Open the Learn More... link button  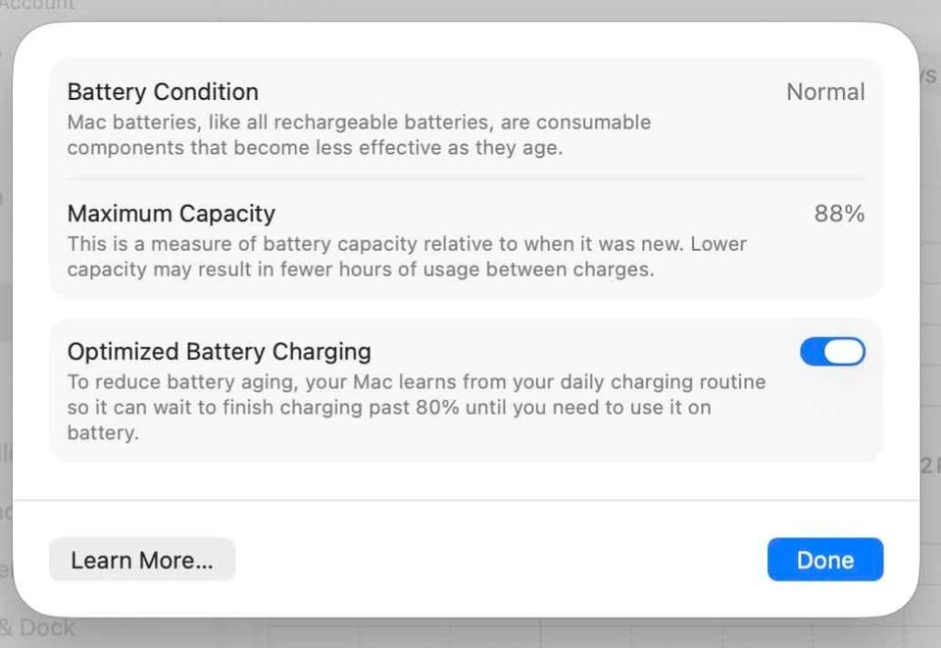142,560
